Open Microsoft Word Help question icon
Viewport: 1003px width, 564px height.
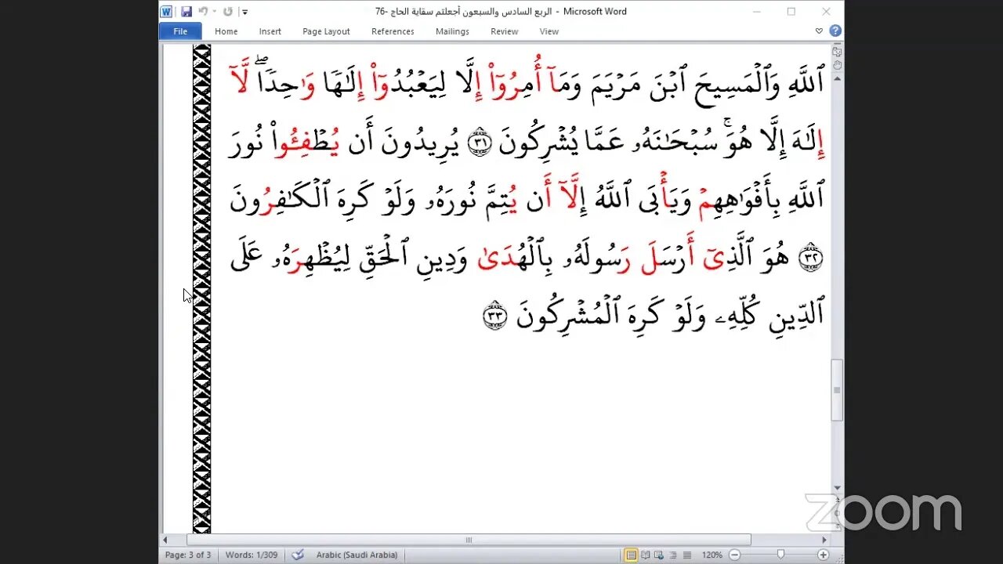tap(835, 31)
